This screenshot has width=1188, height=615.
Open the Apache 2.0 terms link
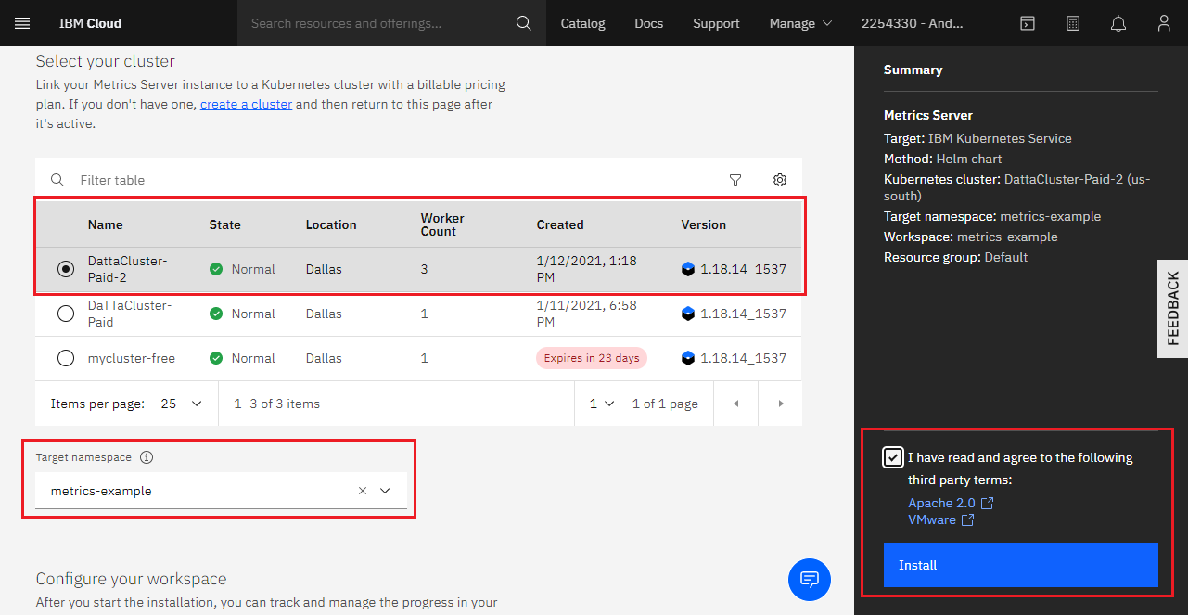coord(943,503)
